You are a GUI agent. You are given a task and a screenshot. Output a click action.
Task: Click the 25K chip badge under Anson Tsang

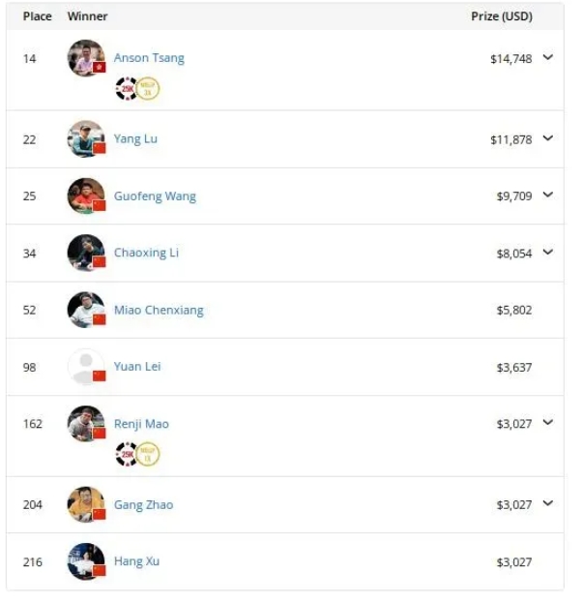(126, 89)
